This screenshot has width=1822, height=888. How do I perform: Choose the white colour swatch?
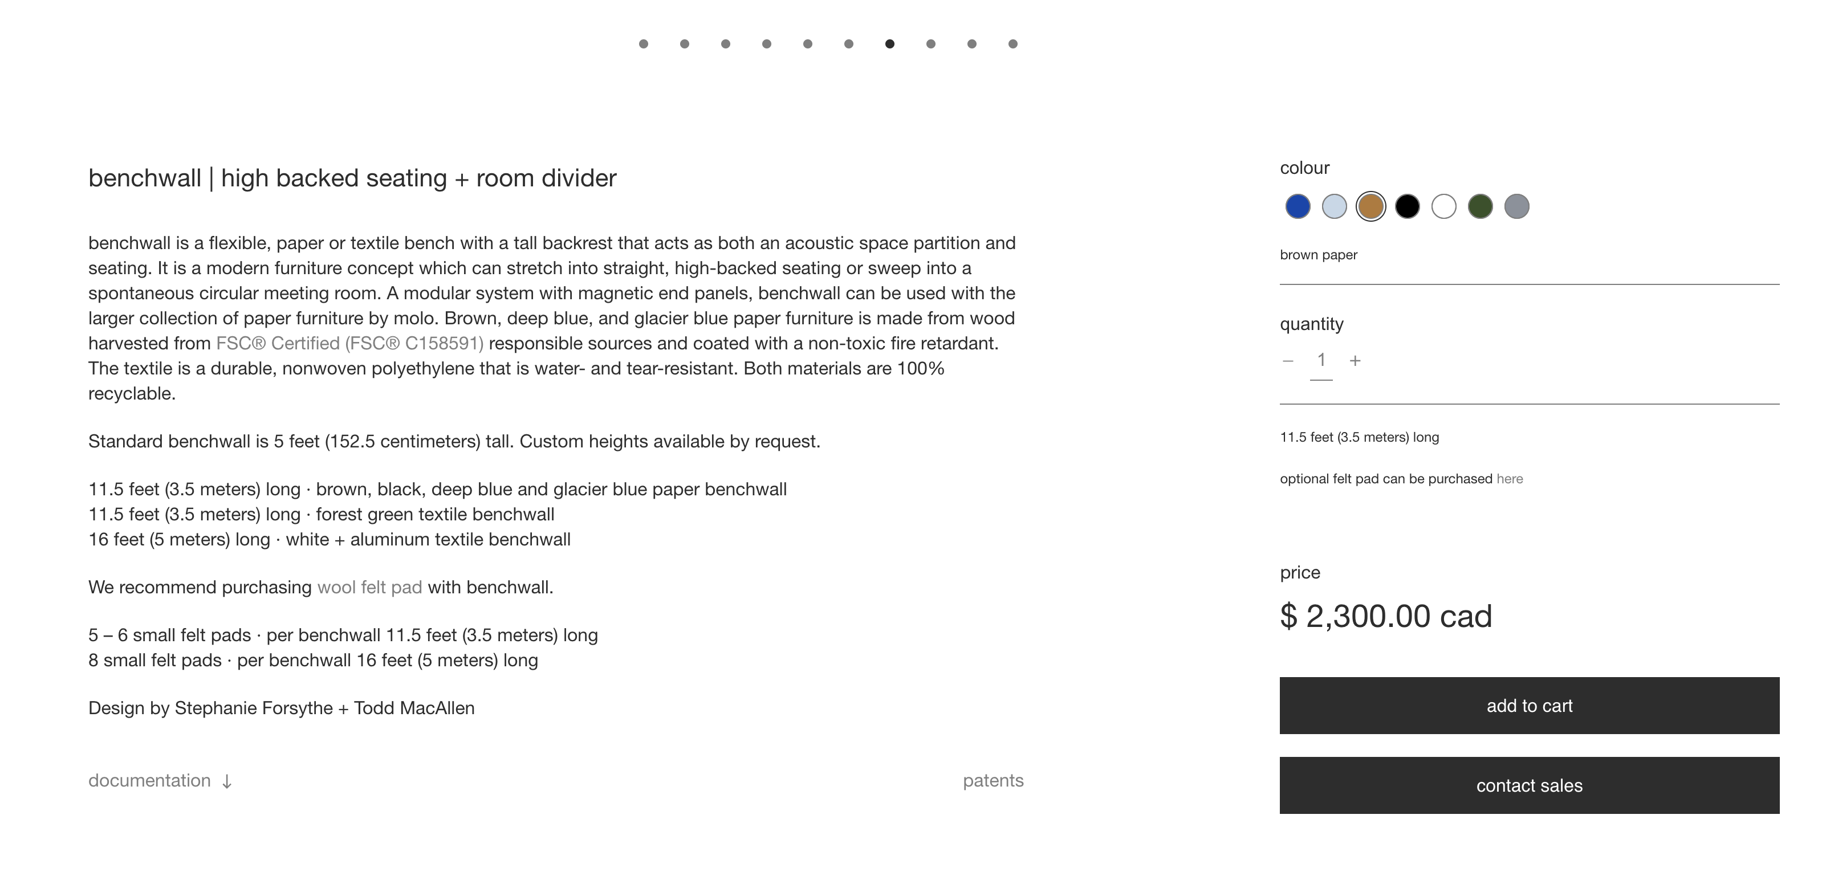coord(1443,206)
